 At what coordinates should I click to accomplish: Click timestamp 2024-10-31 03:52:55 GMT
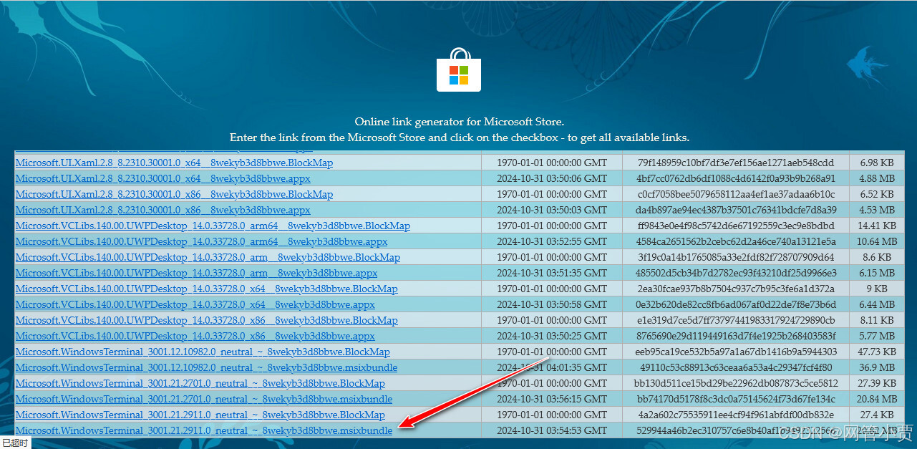pyautogui.click(x=552, y=241)
